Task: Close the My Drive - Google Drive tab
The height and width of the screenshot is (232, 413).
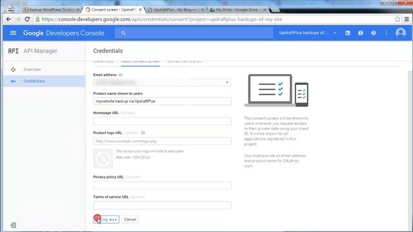Action: (265, 10)
